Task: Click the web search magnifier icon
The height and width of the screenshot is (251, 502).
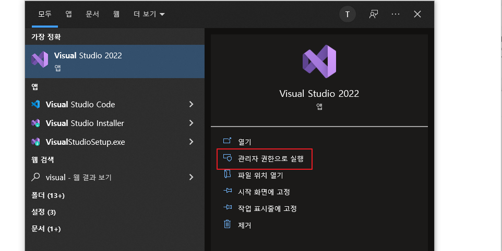Action: pos(35,177)
